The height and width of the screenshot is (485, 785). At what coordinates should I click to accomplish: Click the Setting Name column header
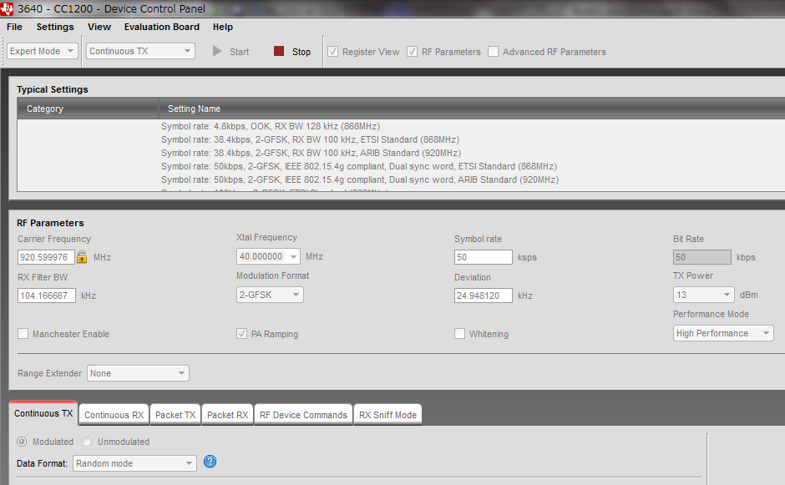coord(472,109)
